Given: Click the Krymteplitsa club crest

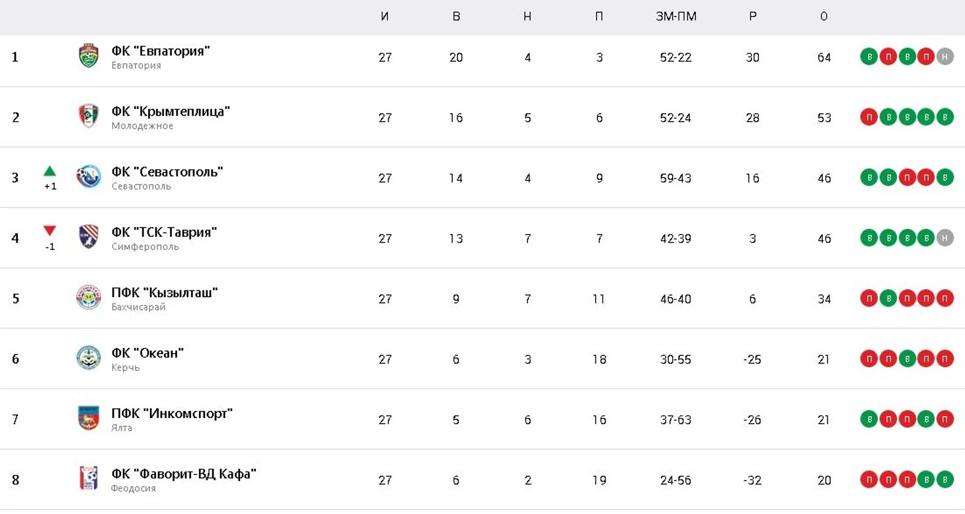Looking at the screenshot, I should click(x=89, y=116).
